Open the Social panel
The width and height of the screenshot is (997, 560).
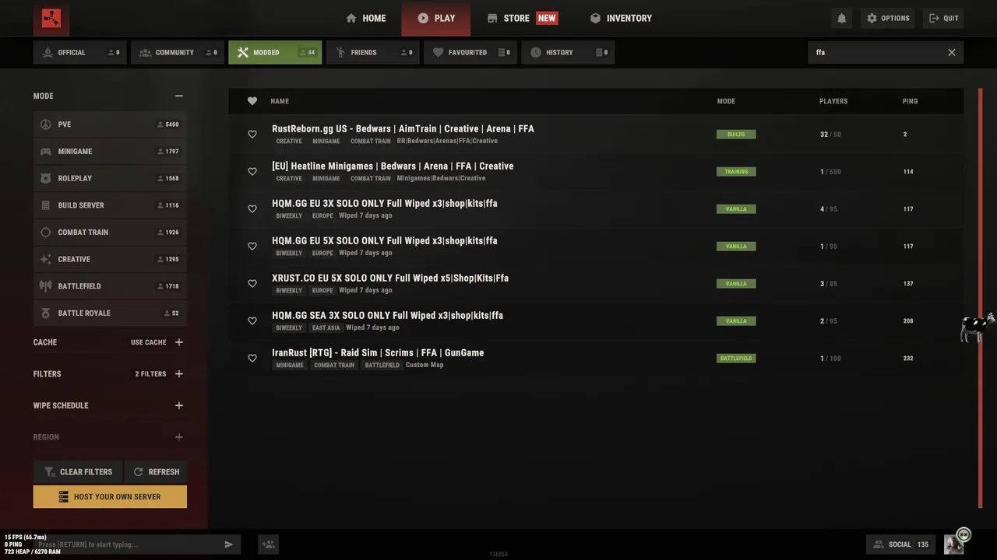pyautogui.click(x=902, y=544)
